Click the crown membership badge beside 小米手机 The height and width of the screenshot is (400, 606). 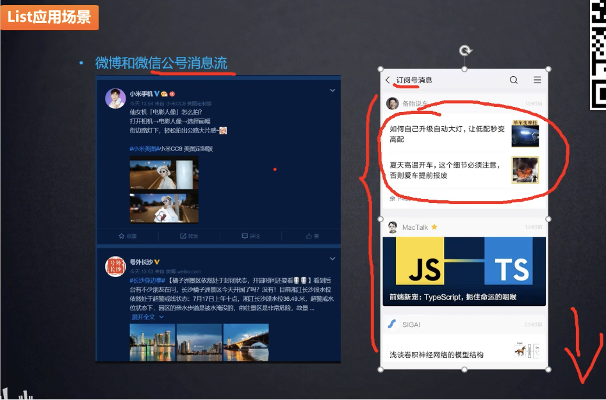point(164,93)
